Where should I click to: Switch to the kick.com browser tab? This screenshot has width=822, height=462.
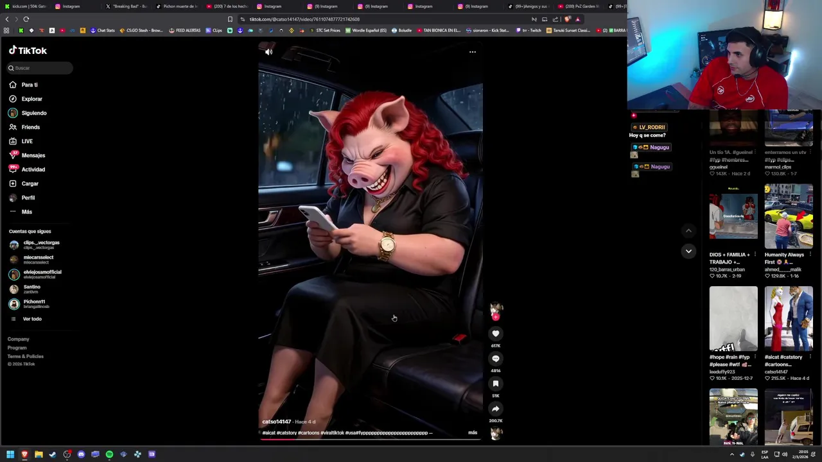point(25,6)
